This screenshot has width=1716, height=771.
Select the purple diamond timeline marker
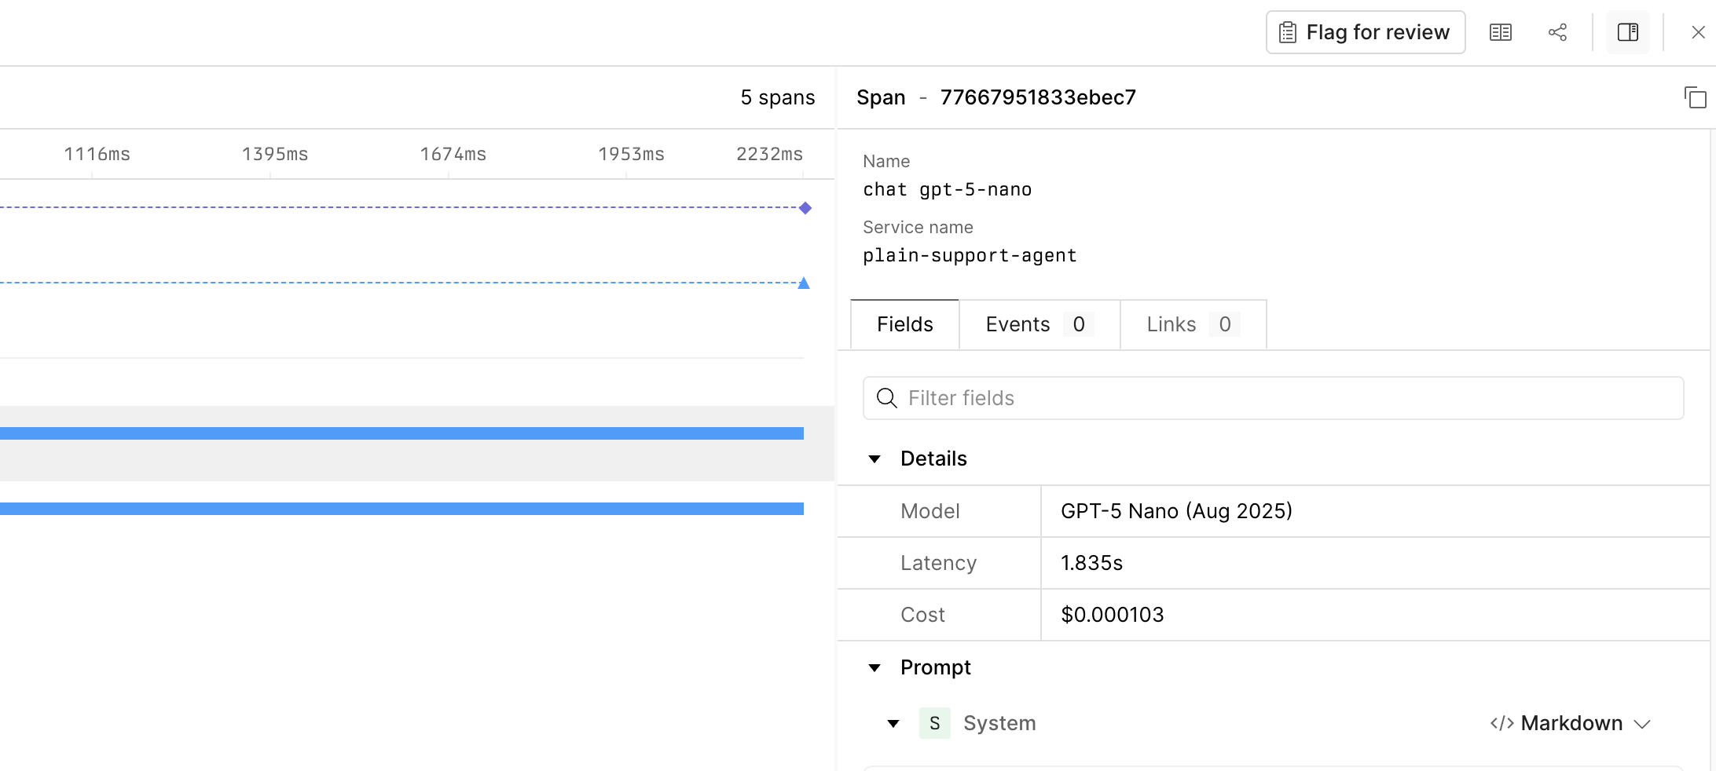tap(805, 208)
